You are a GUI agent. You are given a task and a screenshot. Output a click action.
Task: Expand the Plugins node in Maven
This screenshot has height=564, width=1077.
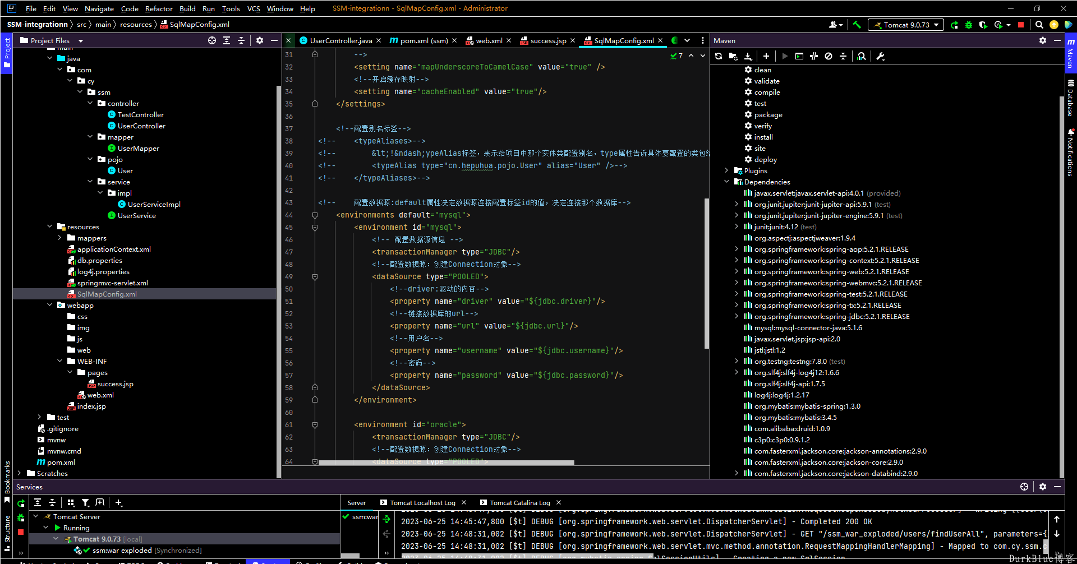point(727,170)
